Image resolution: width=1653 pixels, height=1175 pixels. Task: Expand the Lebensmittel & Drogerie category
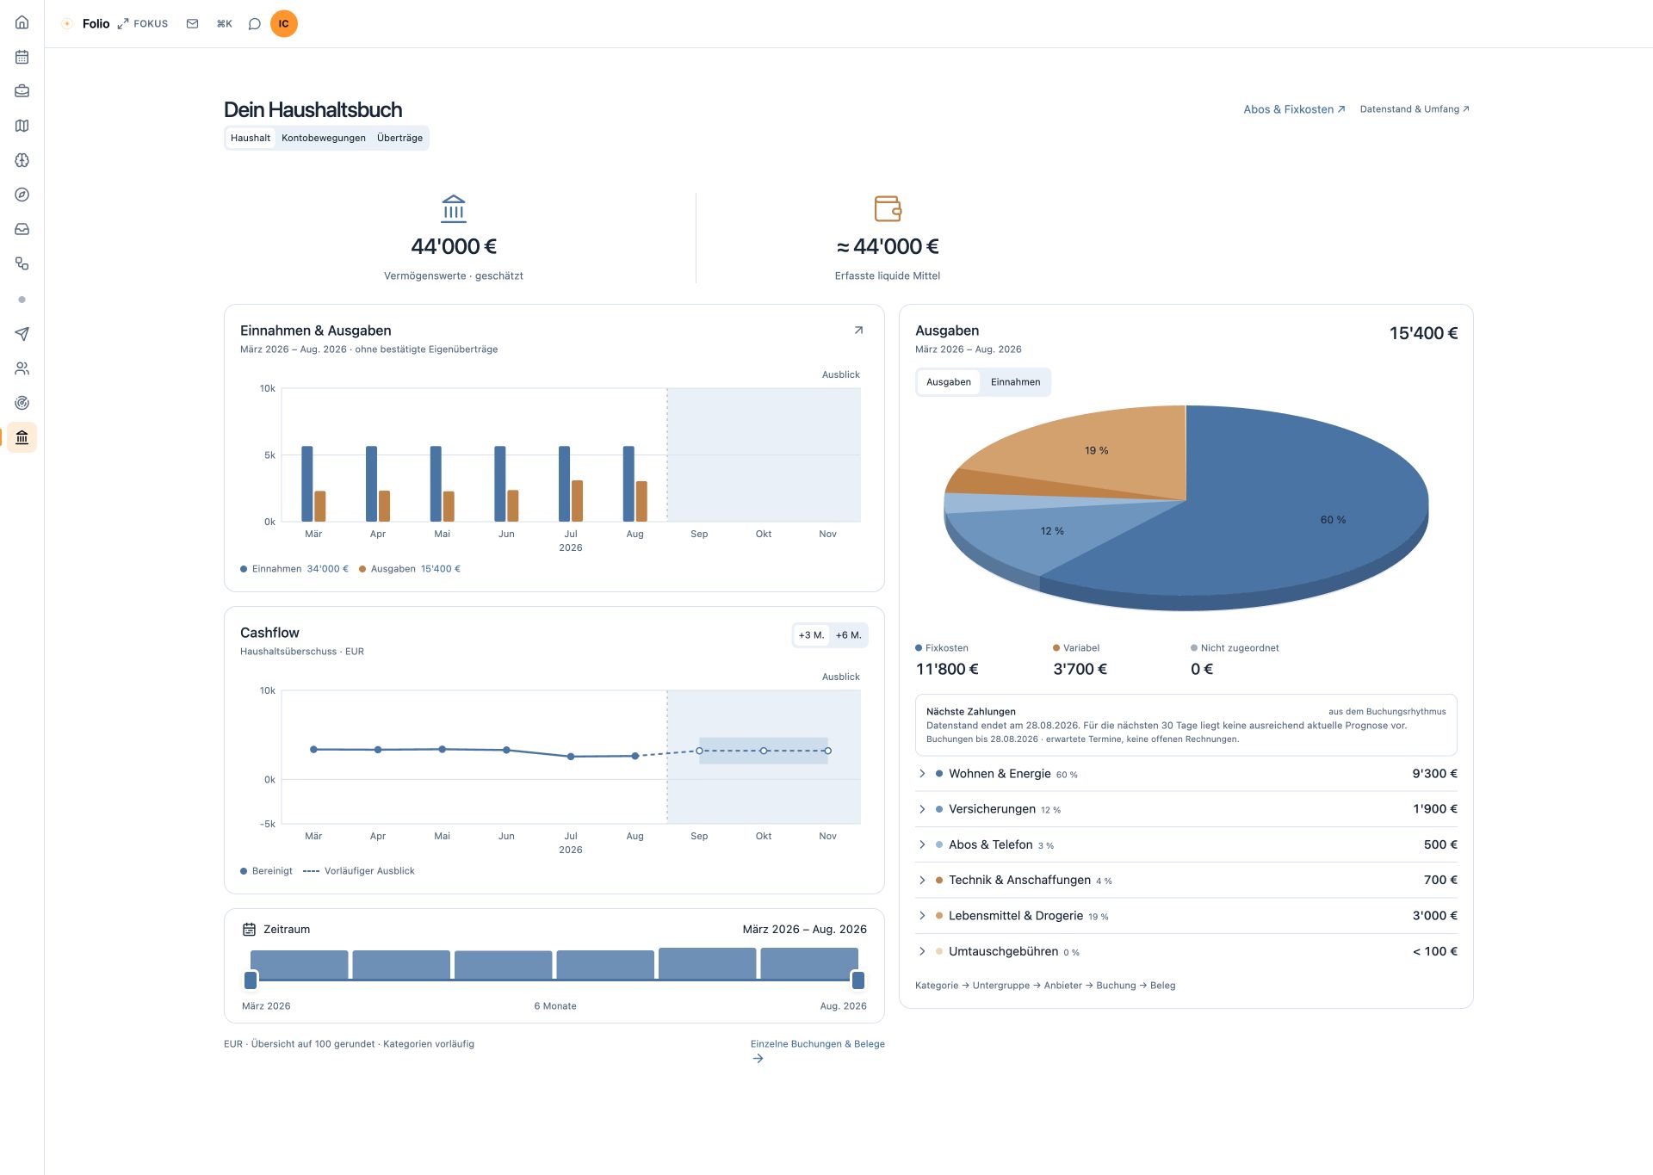(1186, 916)
